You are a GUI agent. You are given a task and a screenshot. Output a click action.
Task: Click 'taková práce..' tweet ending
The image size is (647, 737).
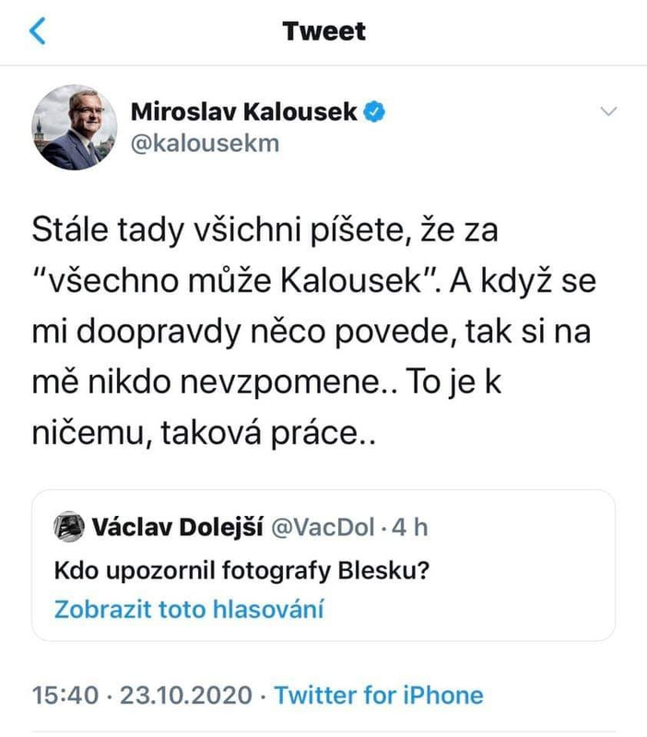pyautogui.click(x=268, y=433)
